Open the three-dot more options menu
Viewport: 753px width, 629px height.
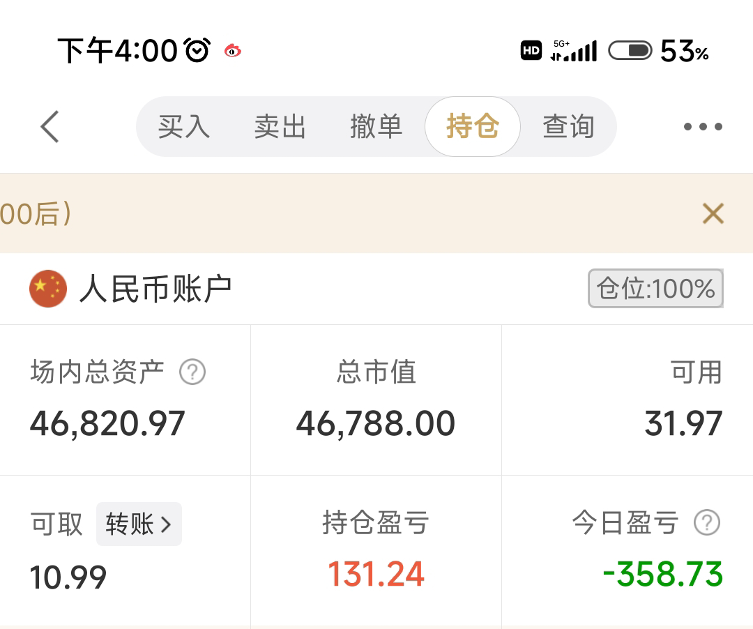click(x=702, y=127)
